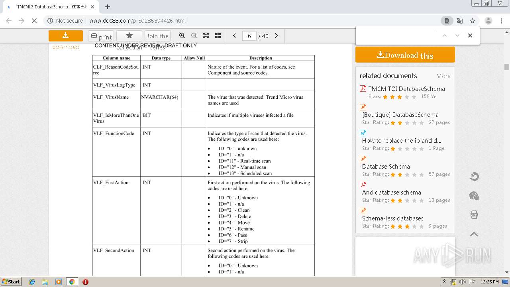Zoom out with the magnifier minus icon
Viewport: 510px width, 287px height.
[x=194, y=36]
